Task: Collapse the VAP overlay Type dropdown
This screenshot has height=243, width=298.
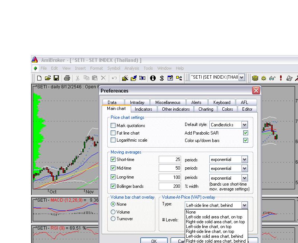Action: click(244, 205)
